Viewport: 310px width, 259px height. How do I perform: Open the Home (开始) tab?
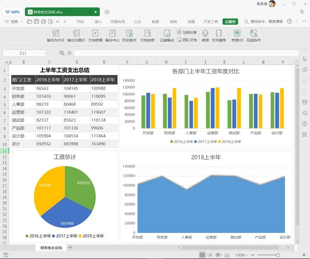pyautogui.click(x=80, y=22)
